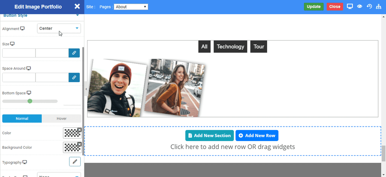This screenshot has height=177, width=386.
Task: Click the red Close button
Action: pos(335,7)
